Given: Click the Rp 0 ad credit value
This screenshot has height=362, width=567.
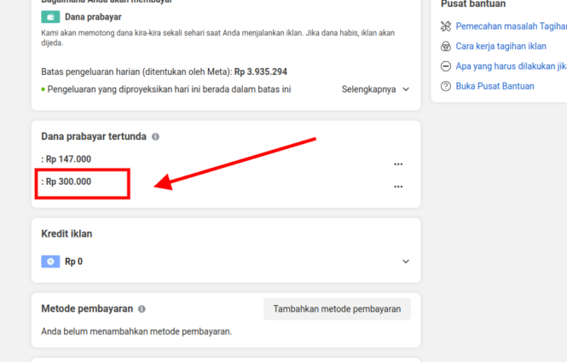Looking at the screenshot, I should (x=74, y=261).
